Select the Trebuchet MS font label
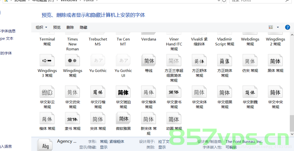Viewport: 294px width, 151px height. click(98, 42)
